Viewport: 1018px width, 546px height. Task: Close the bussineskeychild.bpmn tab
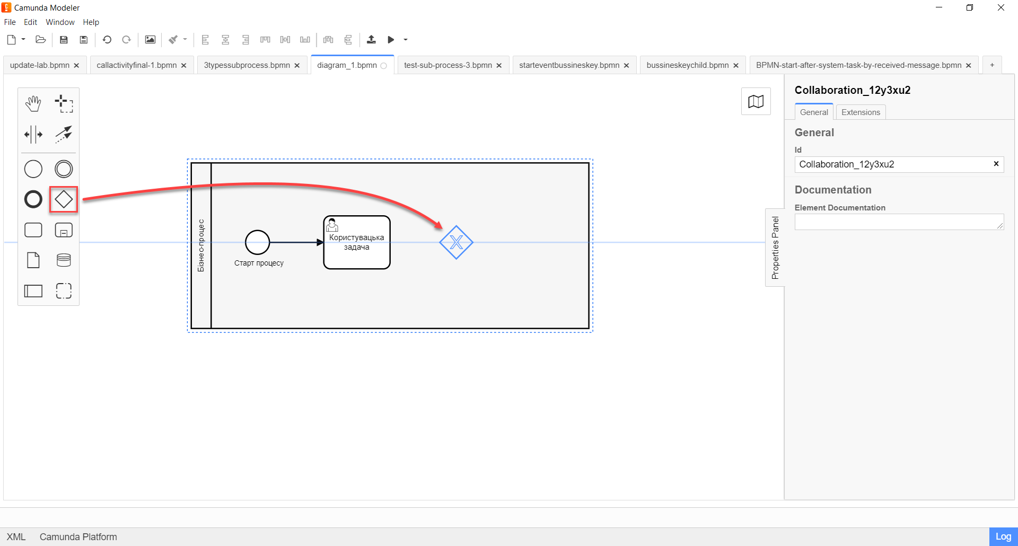736,66
